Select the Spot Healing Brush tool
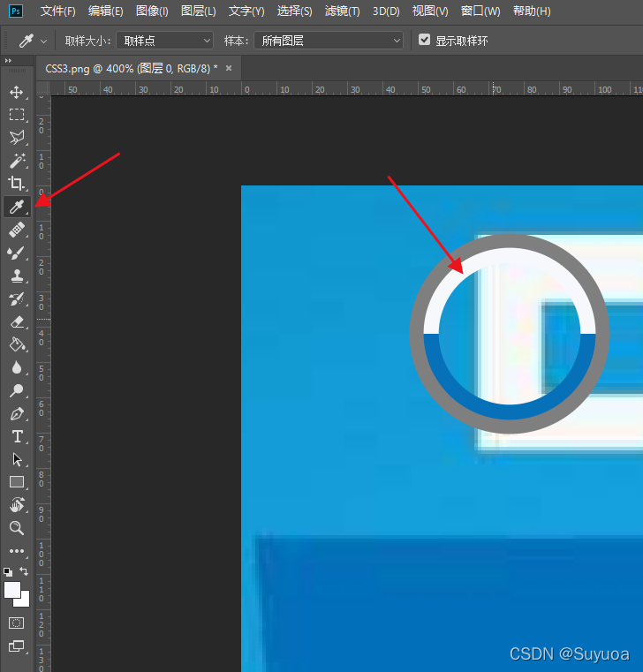Image resolution: width=643 pixels, height=672 pixels. point(17,230)
